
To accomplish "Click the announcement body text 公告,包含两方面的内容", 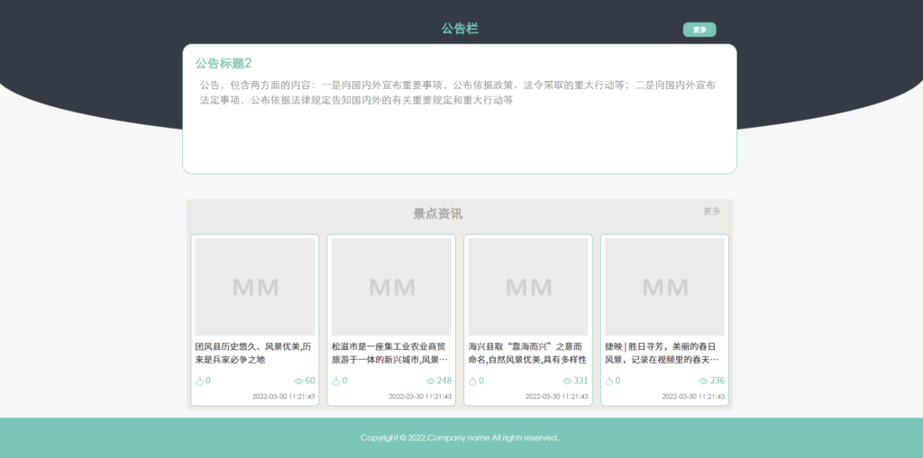I will coord(457,93).
